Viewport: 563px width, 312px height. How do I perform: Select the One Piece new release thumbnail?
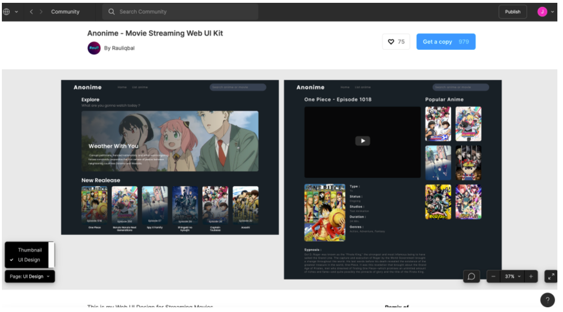point(94,205)
